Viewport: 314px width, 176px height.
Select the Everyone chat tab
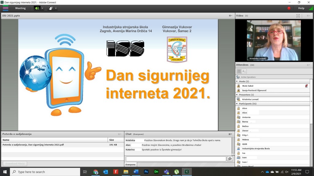pos(131,165)
